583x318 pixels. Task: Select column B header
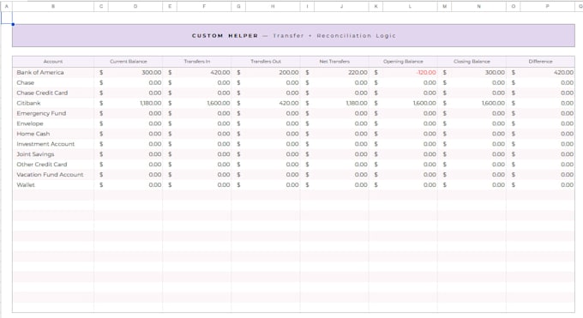(53, 6)
